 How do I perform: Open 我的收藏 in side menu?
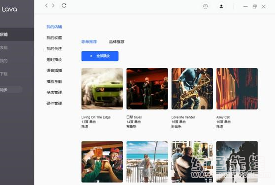(54, 38)
